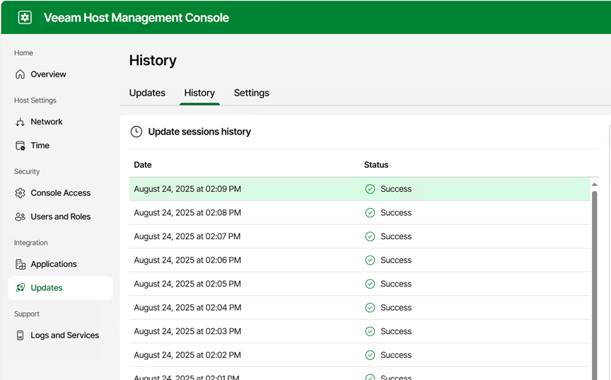The height and width of the screenshot is (380, 611).
Task: Click the Users and Roles people icon
Action: pos(20,217)
